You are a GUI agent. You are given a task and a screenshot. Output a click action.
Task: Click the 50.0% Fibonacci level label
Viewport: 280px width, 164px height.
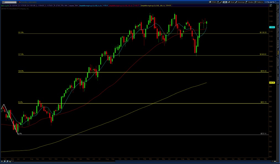click(20, 102)
